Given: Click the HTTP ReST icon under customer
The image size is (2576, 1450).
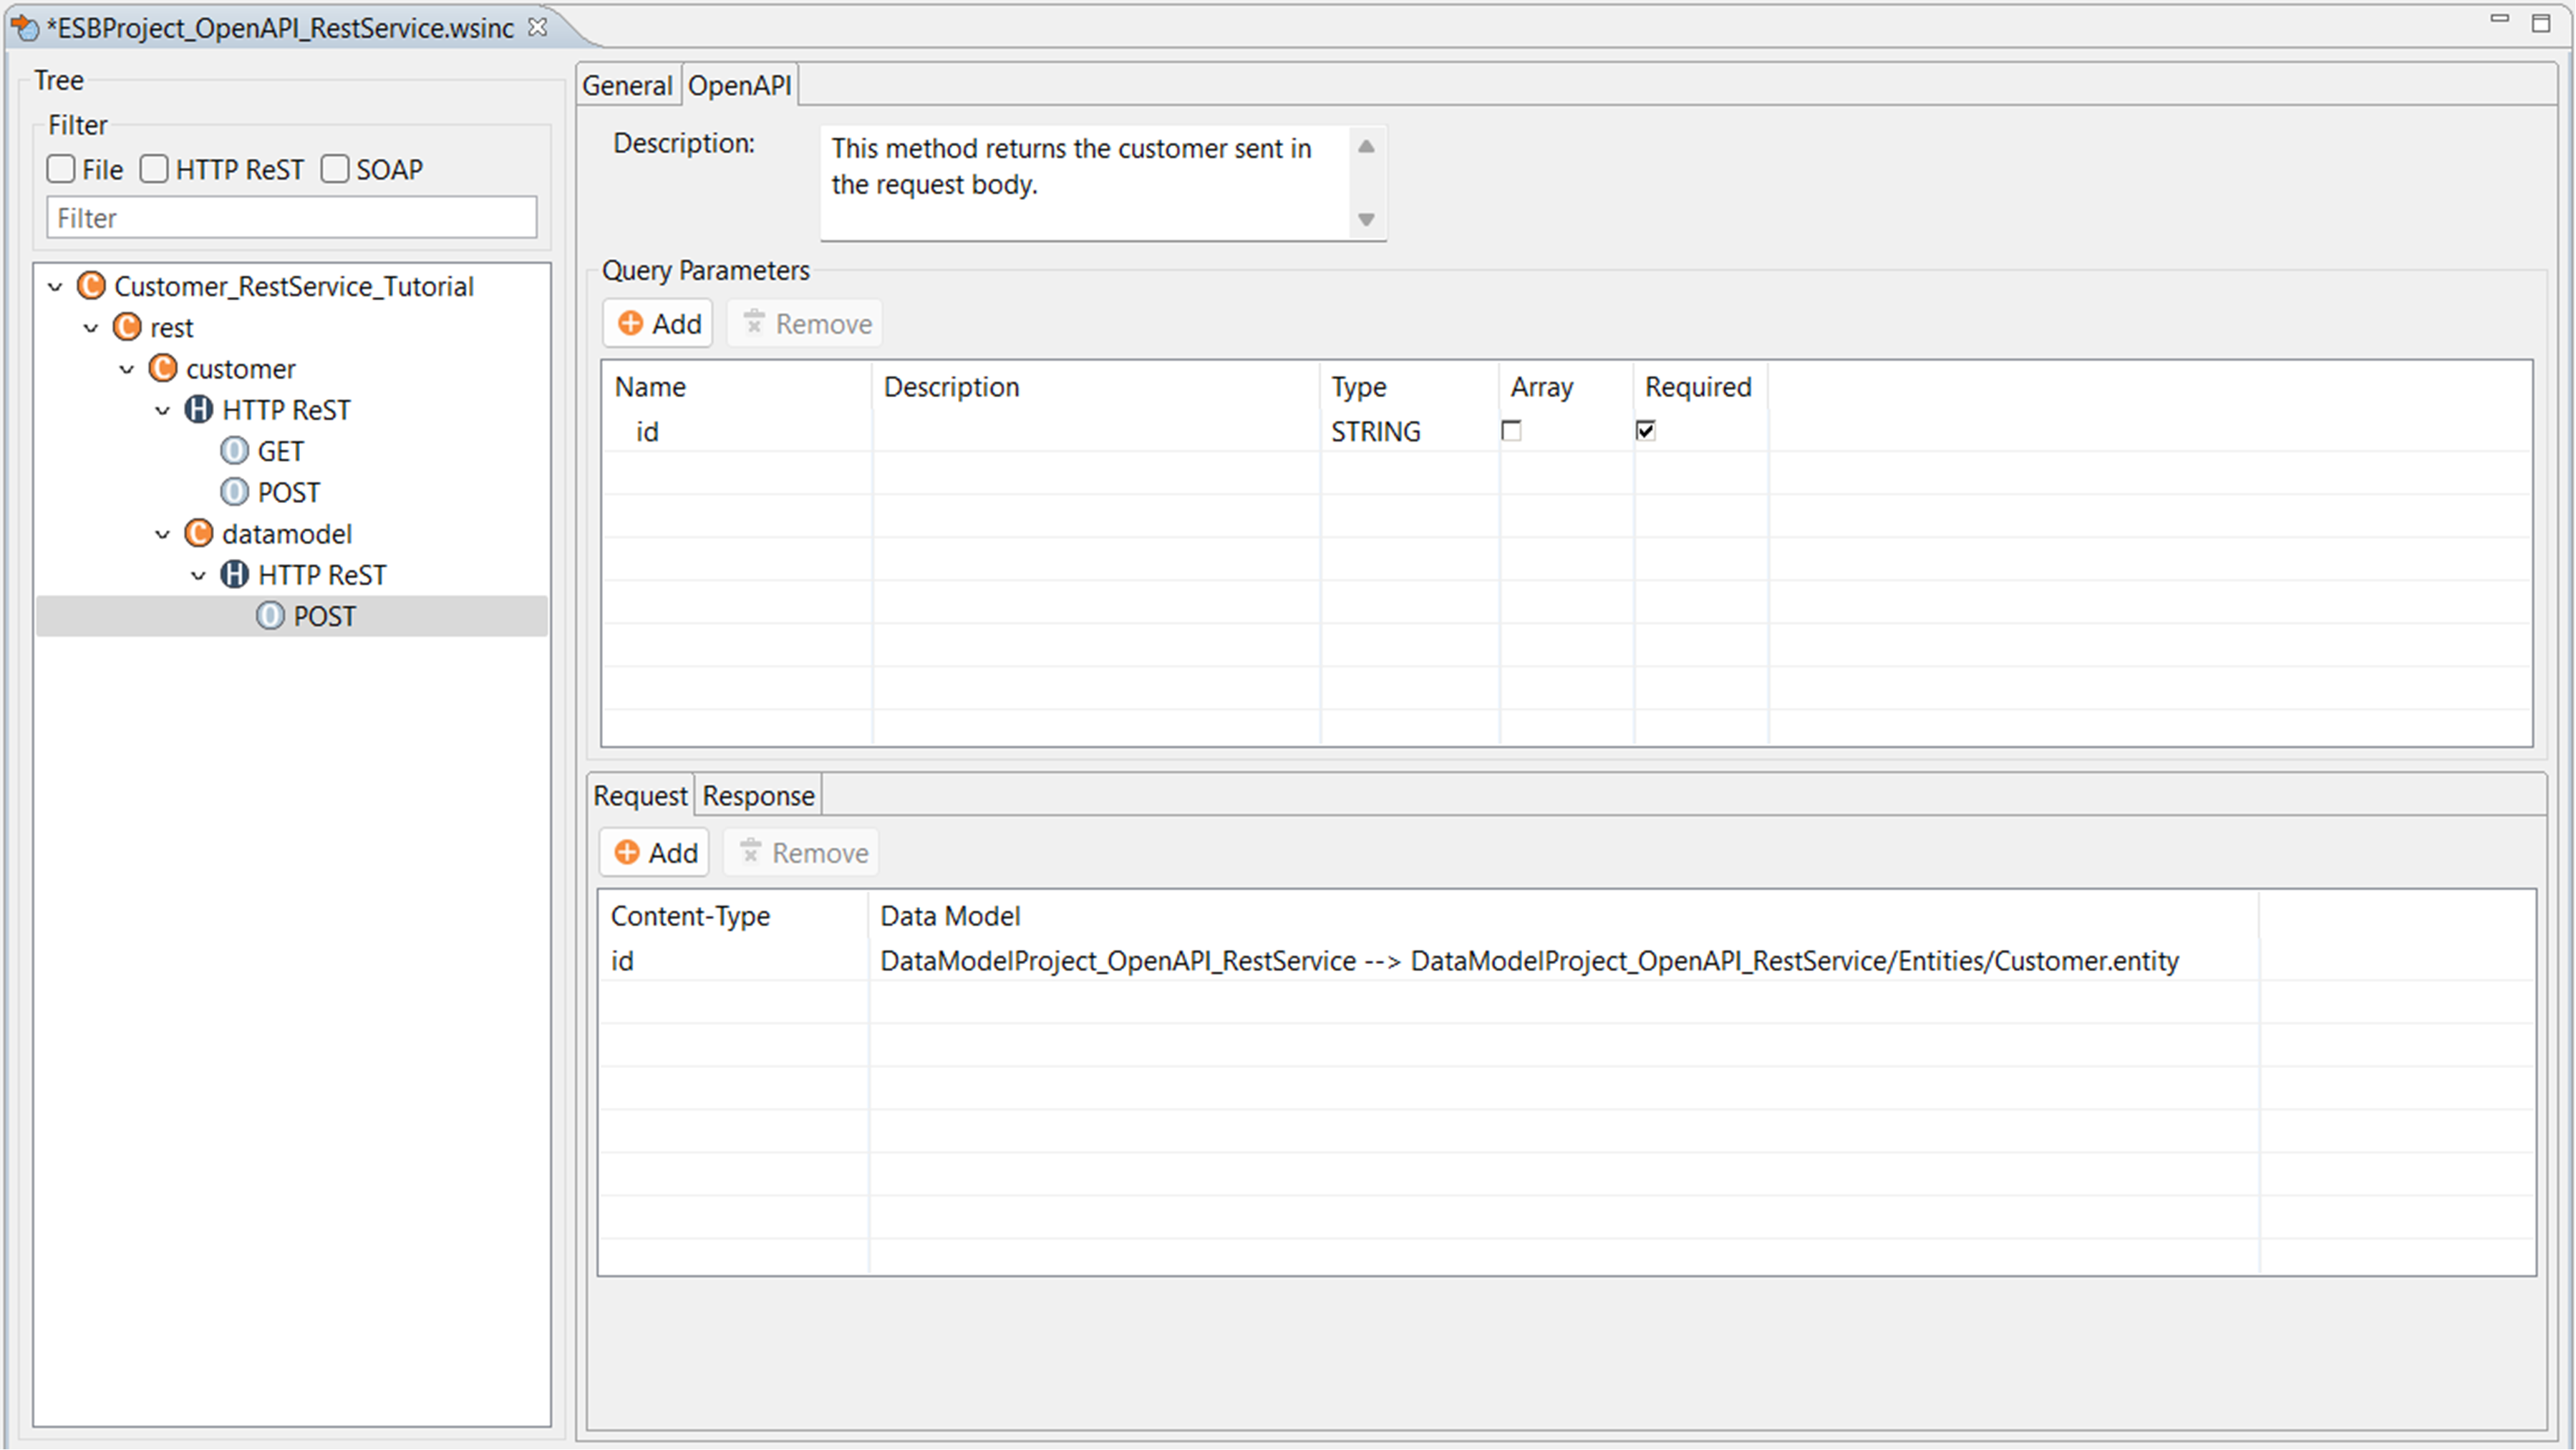Looking at the screenshot, I should point(199,409).
